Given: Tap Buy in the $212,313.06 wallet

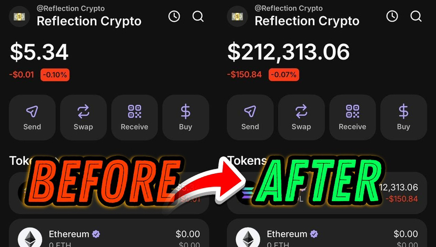Looking at the screenshot, I should (404, 117).
